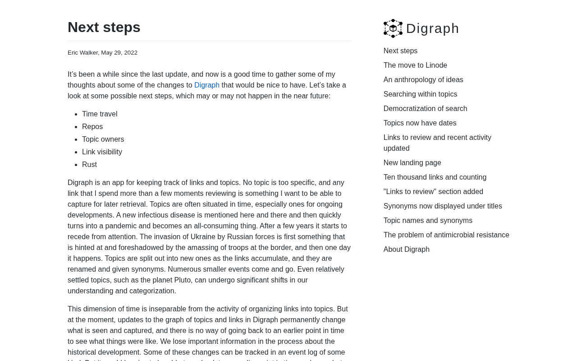
Task: View "Topic names and synonyms" post
Action: [428, 221]
